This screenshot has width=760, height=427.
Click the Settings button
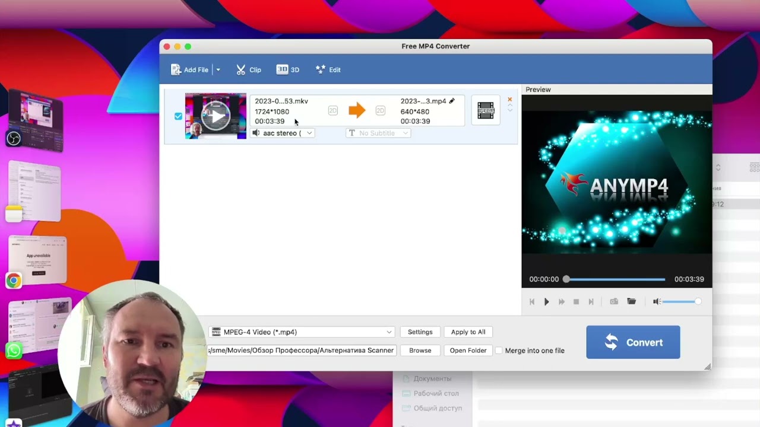[420, 332]
